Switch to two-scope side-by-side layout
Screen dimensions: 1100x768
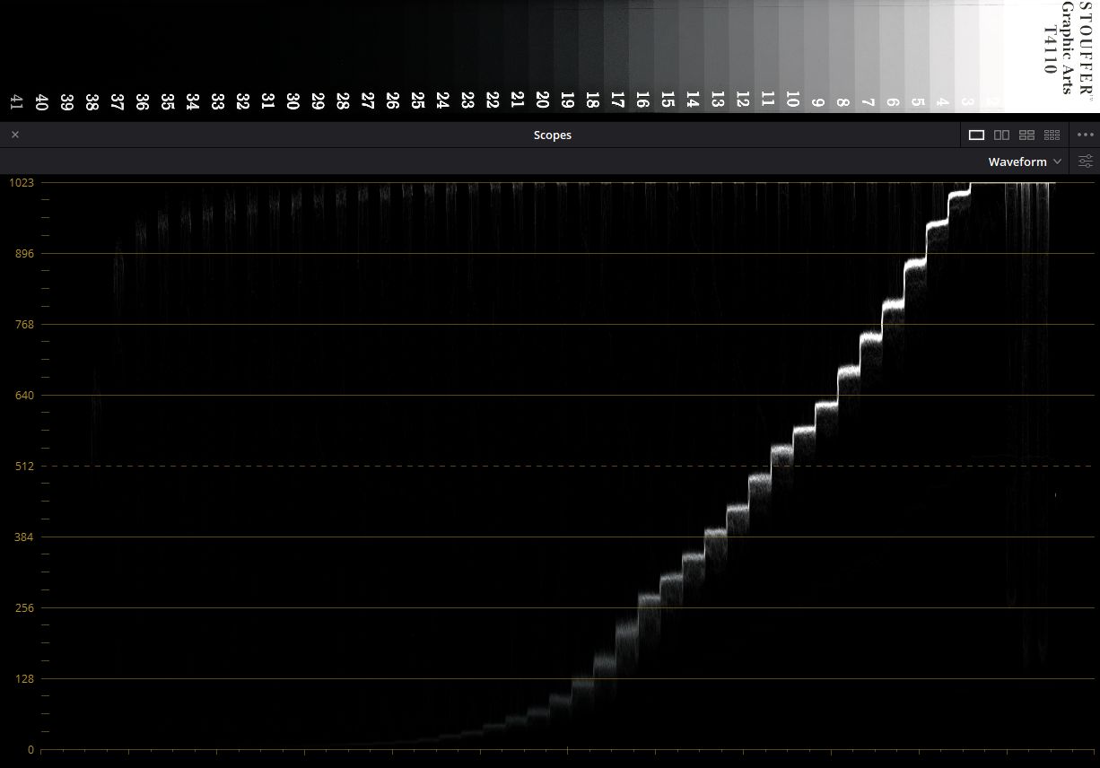coord(1002,135)
